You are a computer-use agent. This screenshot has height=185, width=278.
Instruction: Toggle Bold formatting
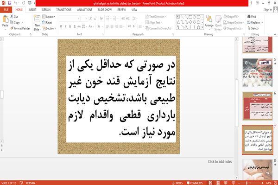point(61,26)
